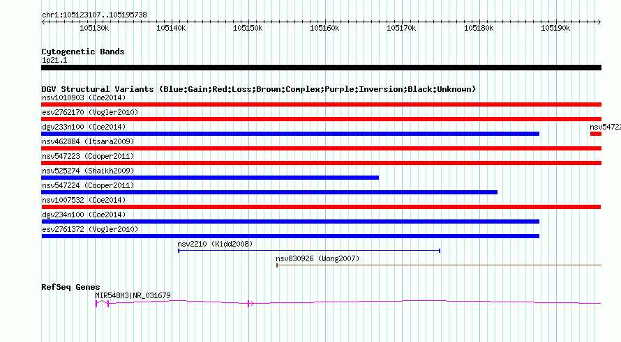The width and height of the screenshot is (621, 342).
Task: Select the blue dgv233n100 gain bar
Action: pos(290,134)
